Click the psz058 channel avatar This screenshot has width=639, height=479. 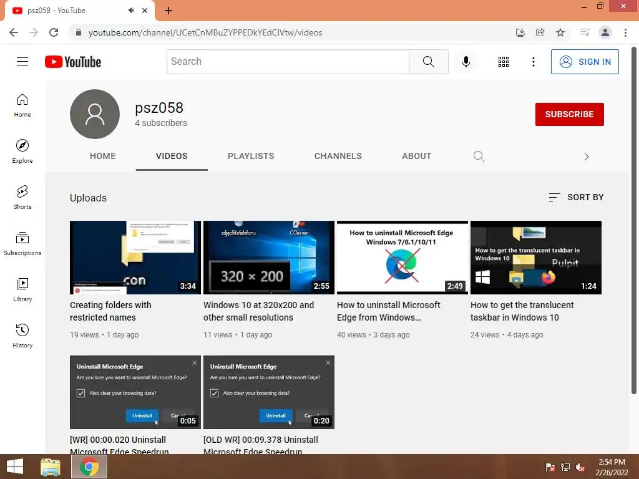[x=95, y=114]
